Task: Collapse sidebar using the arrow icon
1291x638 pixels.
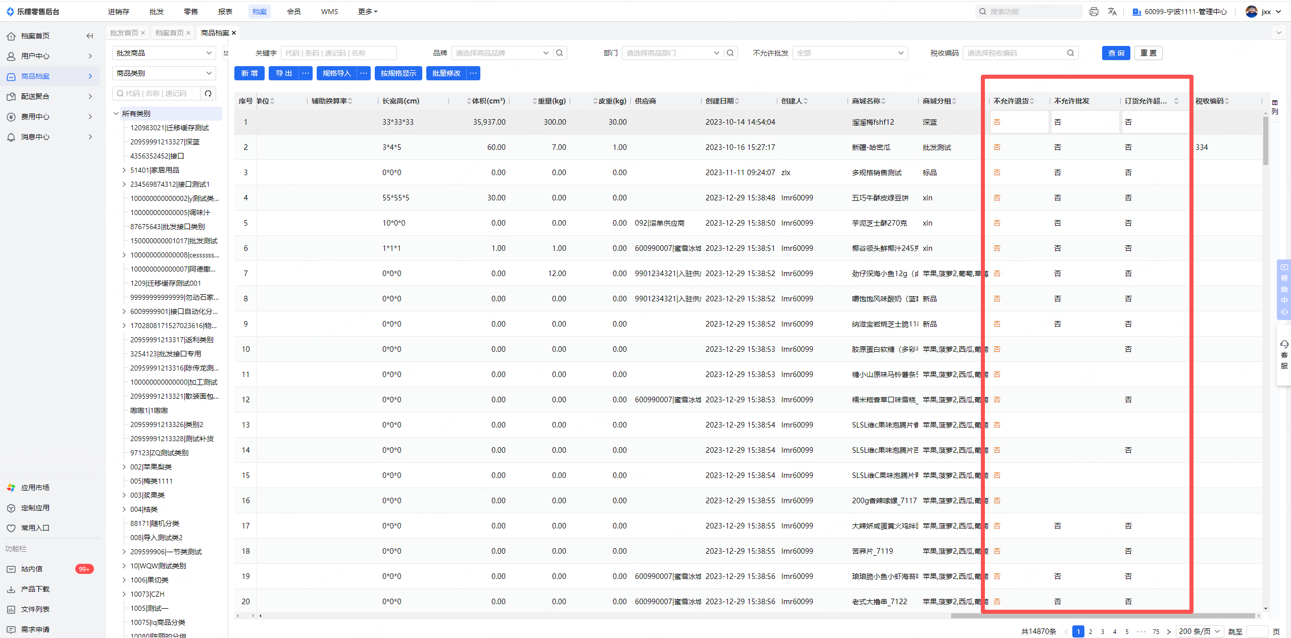Action: tap(89, 36)
